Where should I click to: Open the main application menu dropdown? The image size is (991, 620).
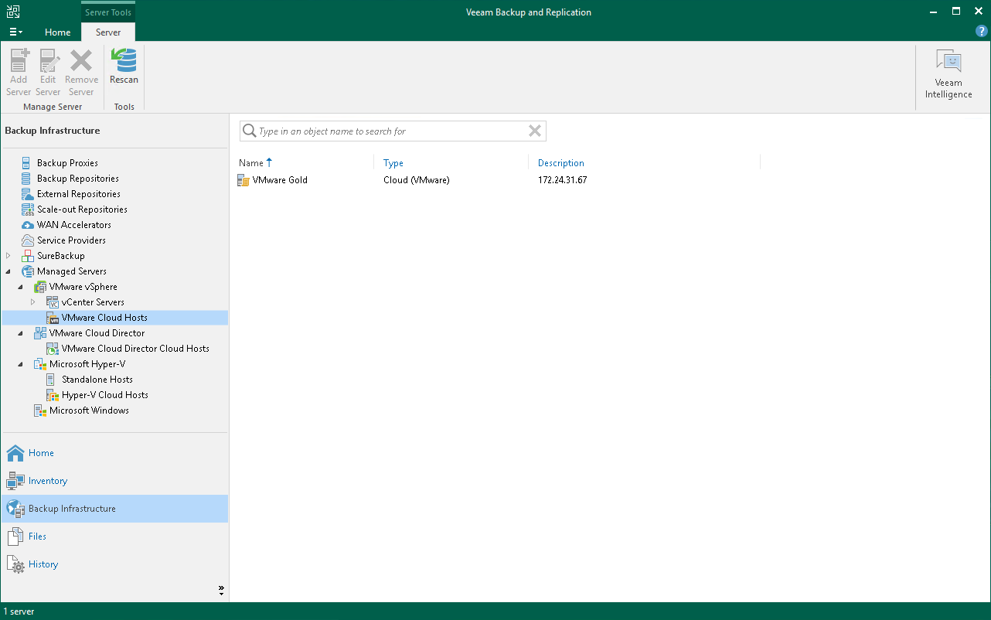coord(16,32)
